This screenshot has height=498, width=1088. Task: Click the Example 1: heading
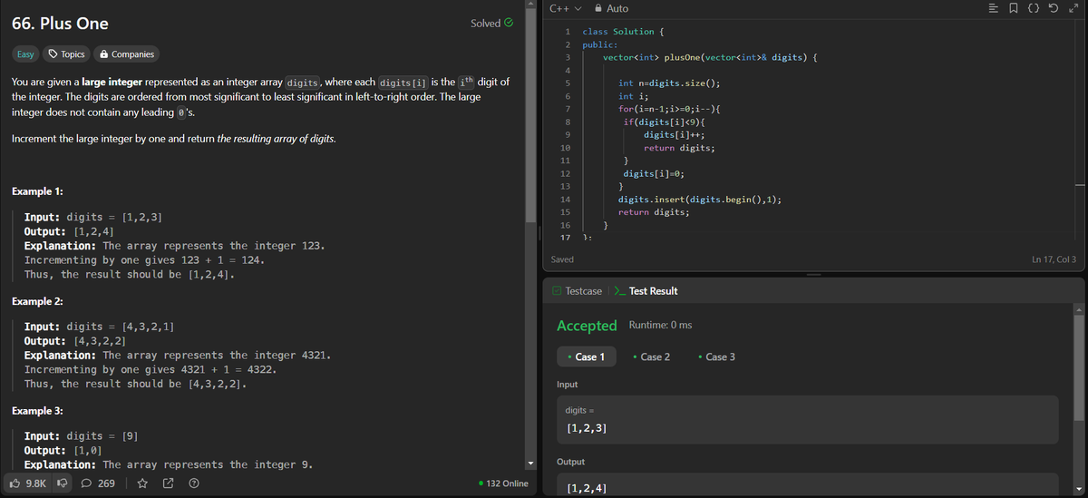point(37,191)
